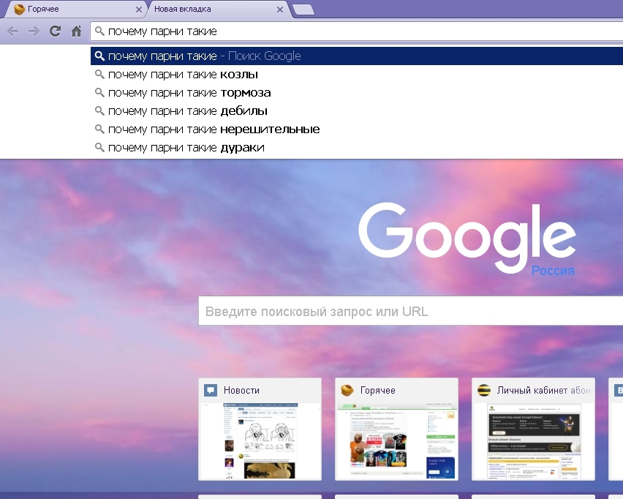The width and height of the screenshot is (623, 499).
Task: Click the Горячее tile's cupcake favicon
Action: (347, 391)
